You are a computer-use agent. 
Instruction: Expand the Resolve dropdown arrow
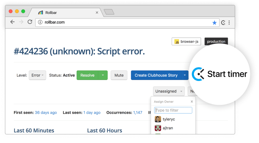coord(103,75)
